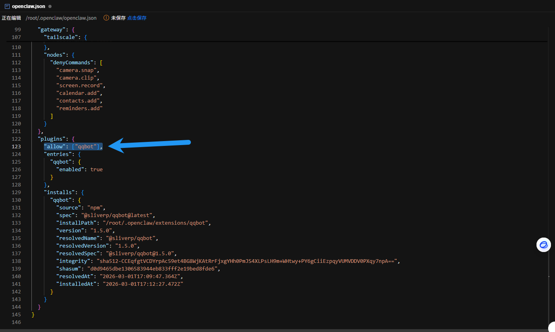Open the blue floating assistant icon
This screenshot has width=555, height=332.
[543, 245]
